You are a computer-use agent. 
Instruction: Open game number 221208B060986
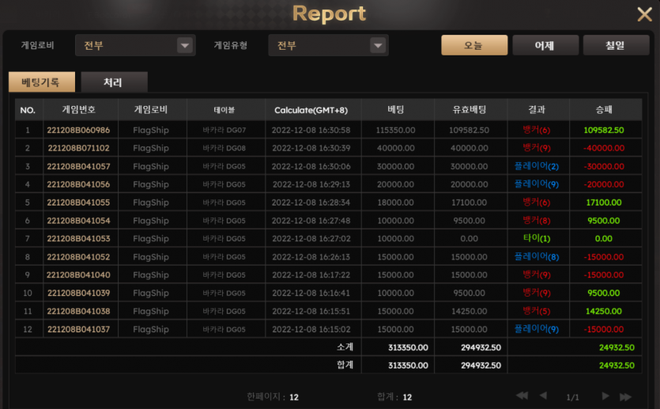(79, 131)
